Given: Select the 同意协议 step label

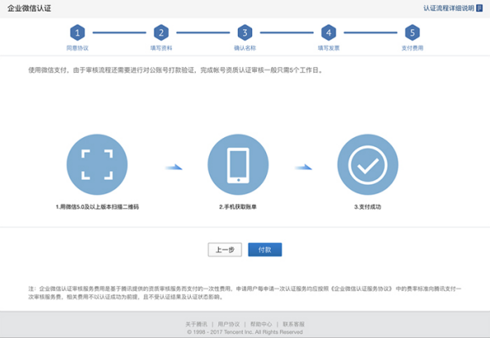Looking at the screenshot, I should pyautogui.click(x=78, y=48).
